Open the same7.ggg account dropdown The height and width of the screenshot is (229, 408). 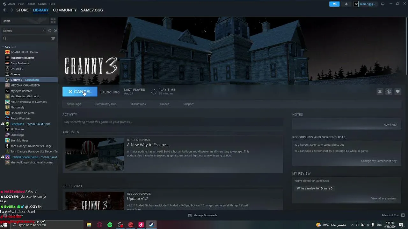(368, 4)
